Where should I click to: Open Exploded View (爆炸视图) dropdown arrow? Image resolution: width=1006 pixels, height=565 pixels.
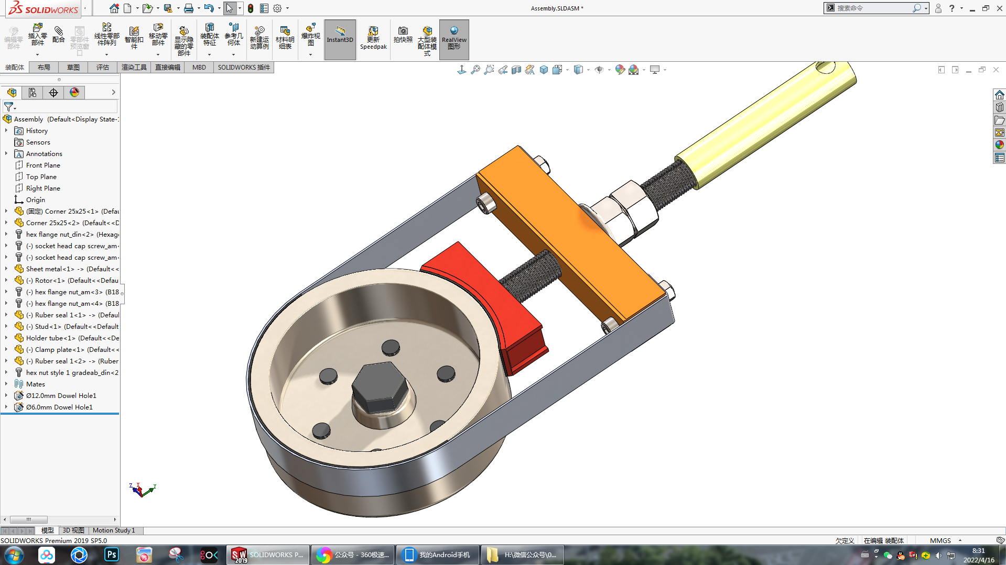click(310, 54)
